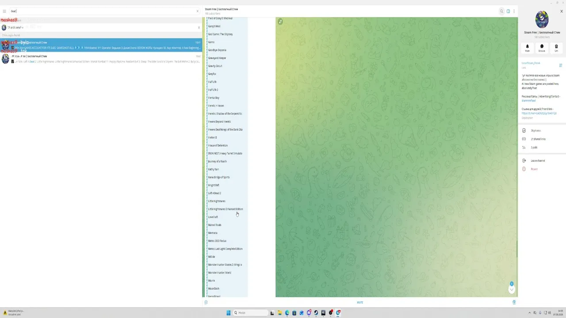Screen dimensions: 566x318
Task: Open Steam from the taskbar
Action: (x=316, y=313)
